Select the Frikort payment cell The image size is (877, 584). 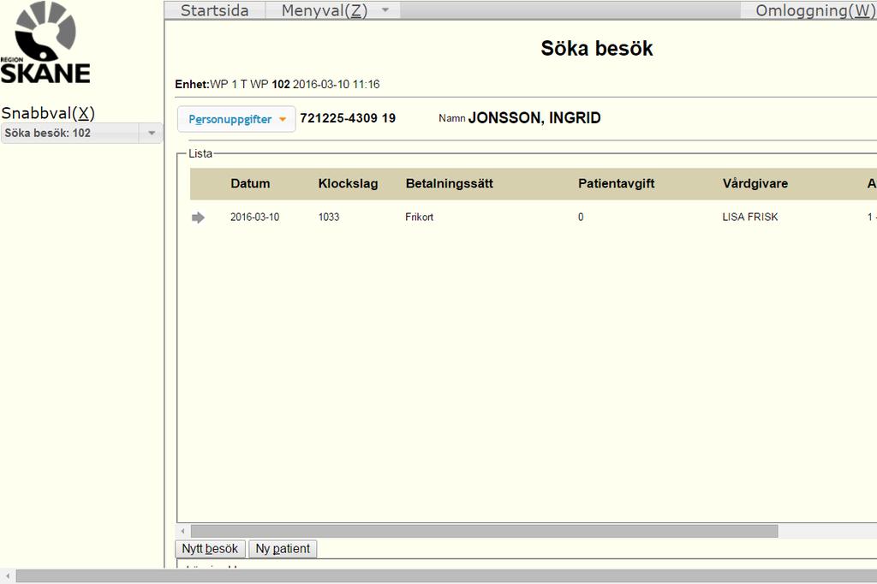click(419, 217)
